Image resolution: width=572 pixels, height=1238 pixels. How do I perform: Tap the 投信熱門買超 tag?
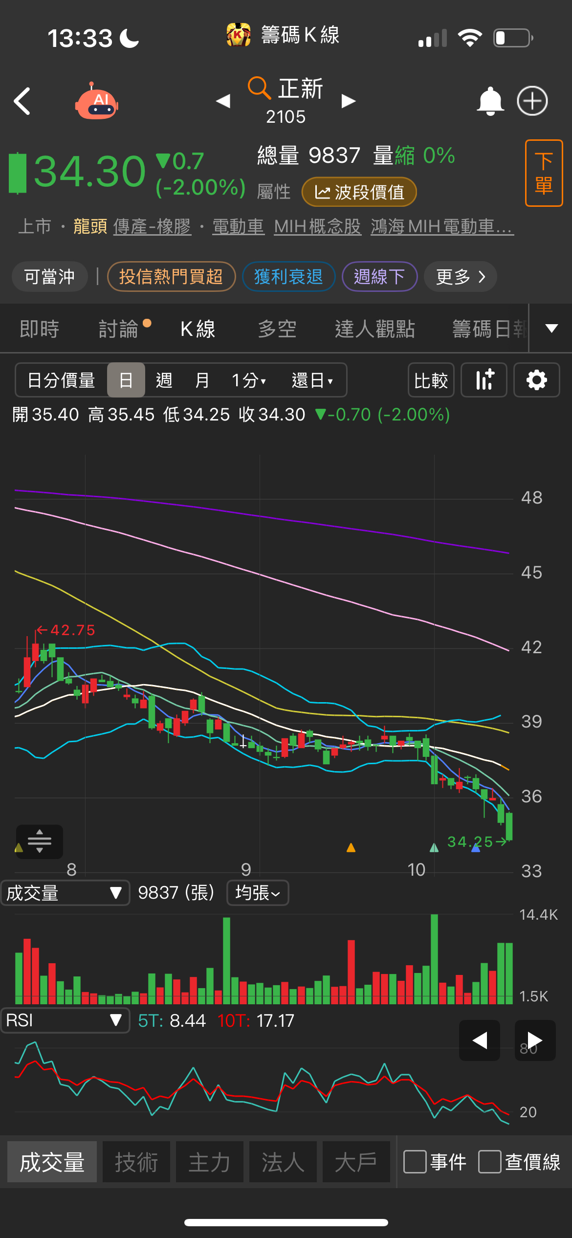pos(171,277)
